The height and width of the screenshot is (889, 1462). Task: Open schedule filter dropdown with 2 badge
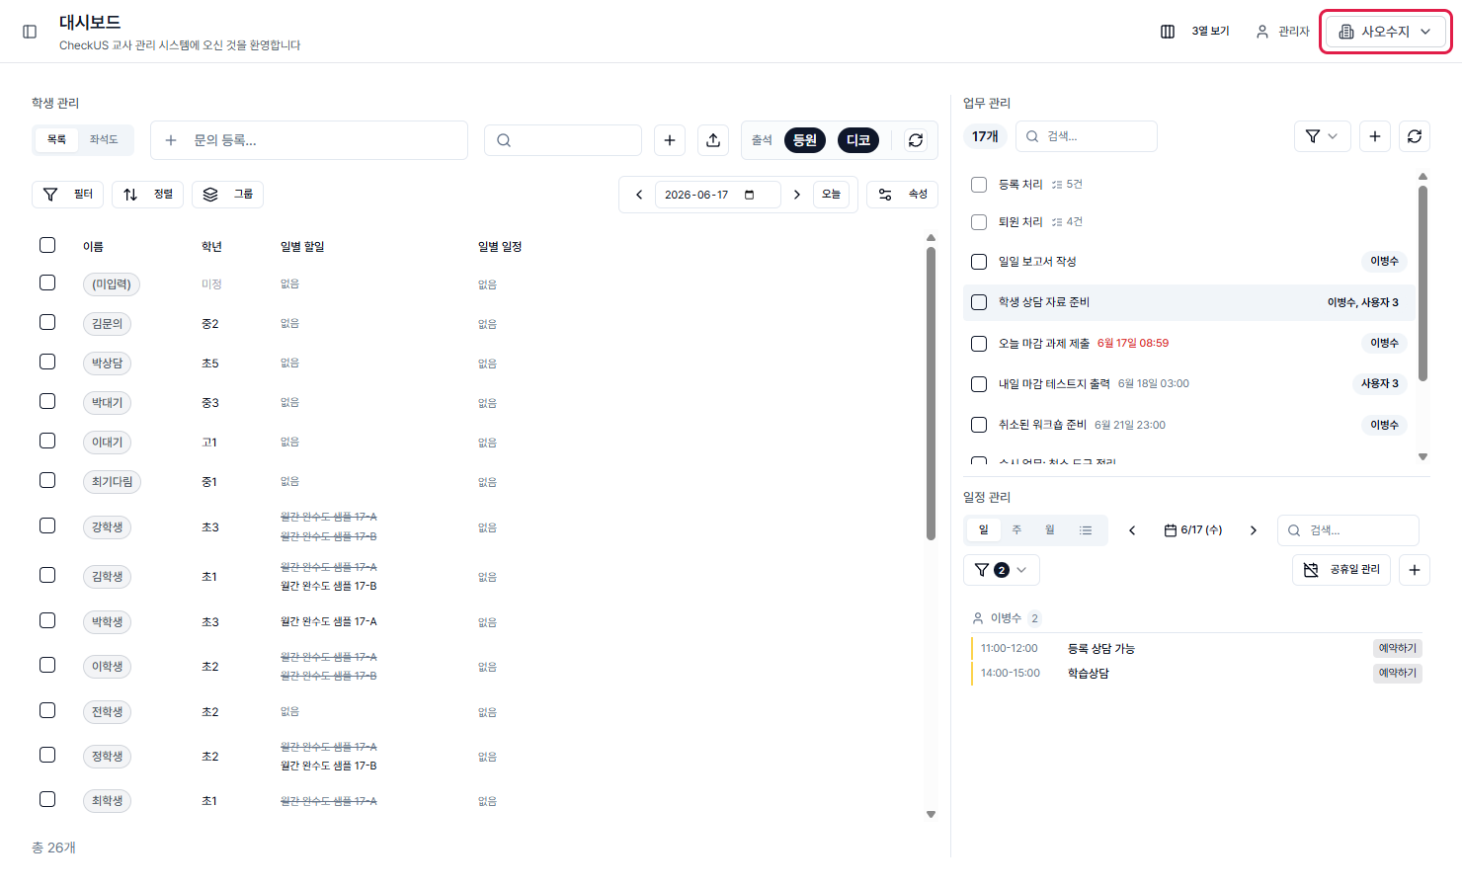click(1001, 570)
